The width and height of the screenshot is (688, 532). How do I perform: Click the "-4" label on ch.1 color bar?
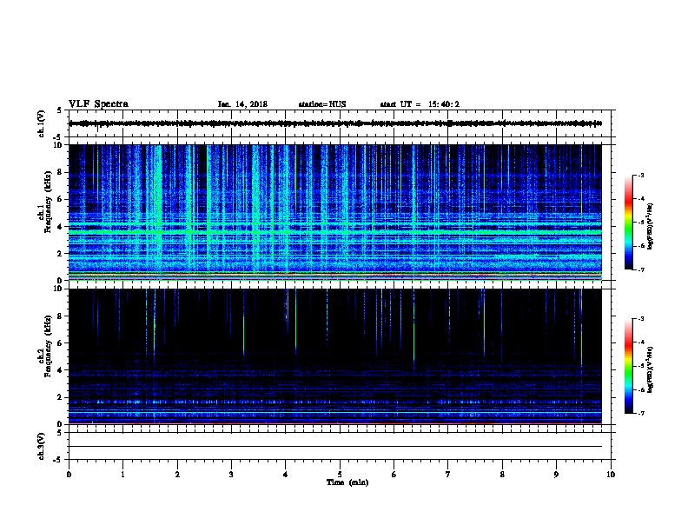pyautogui.click(x=640, y=199)
